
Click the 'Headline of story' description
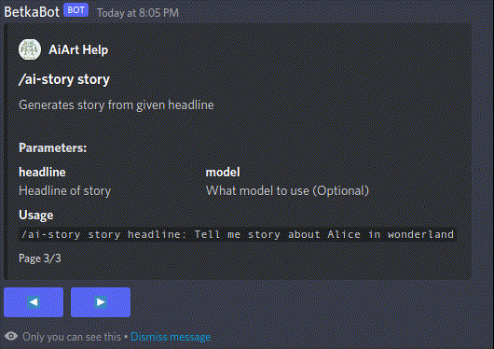(x=65, y=191)
